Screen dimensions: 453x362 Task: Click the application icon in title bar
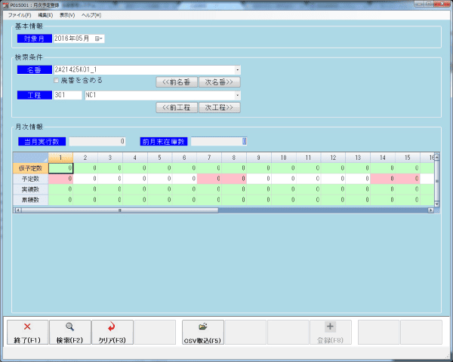pos(5,5)
